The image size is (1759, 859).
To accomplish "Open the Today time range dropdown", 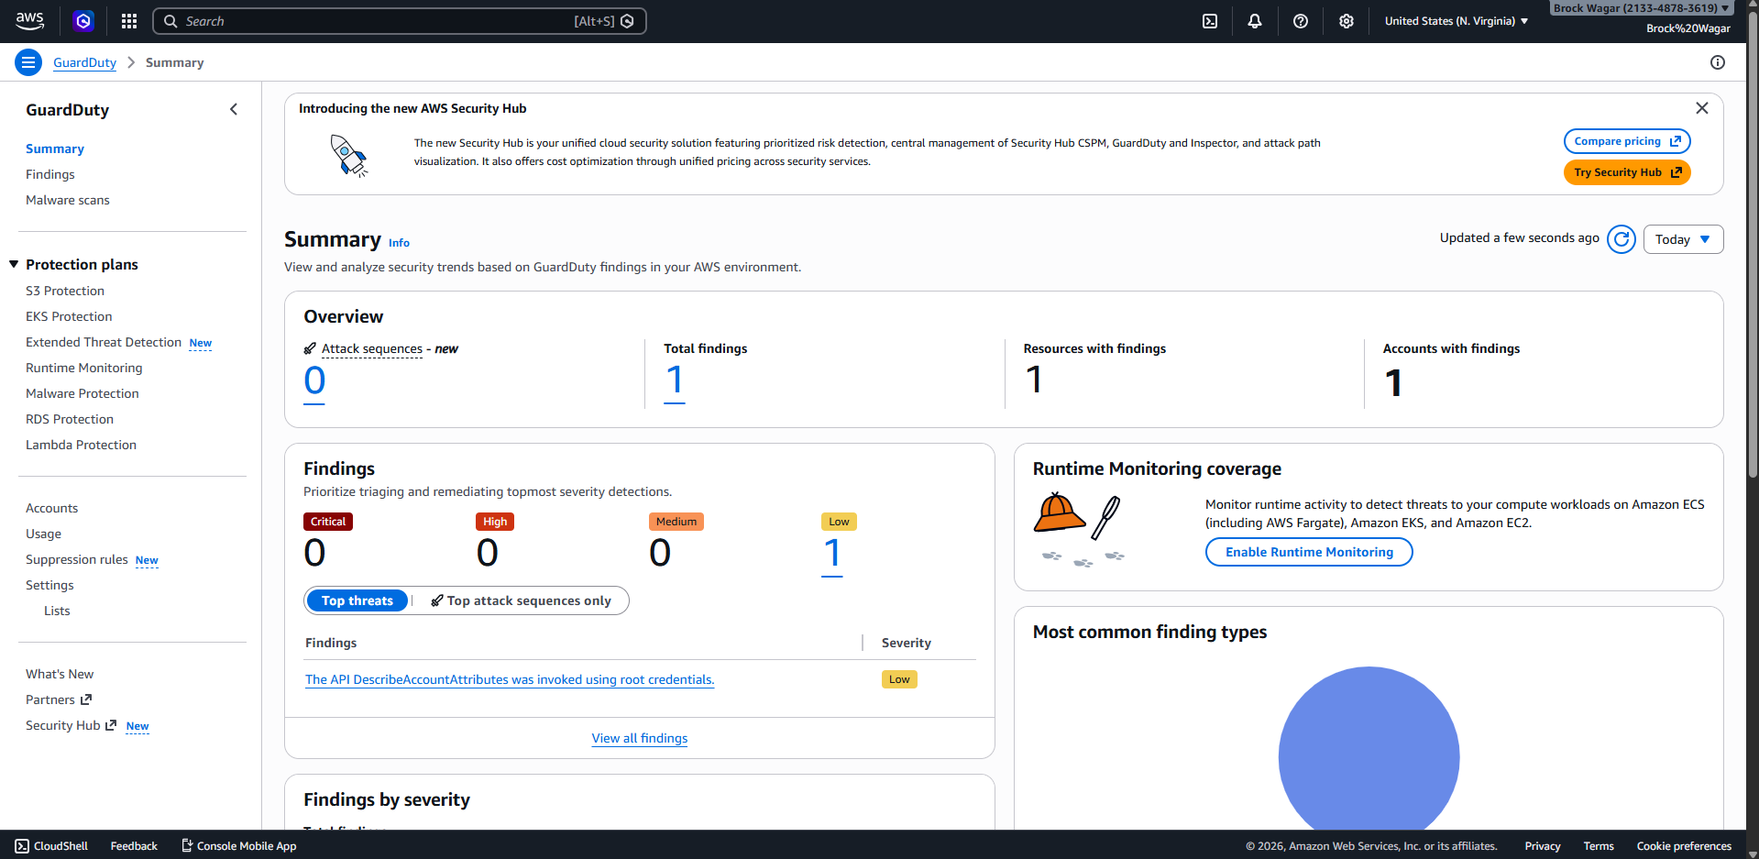I will click(1682, 239).
